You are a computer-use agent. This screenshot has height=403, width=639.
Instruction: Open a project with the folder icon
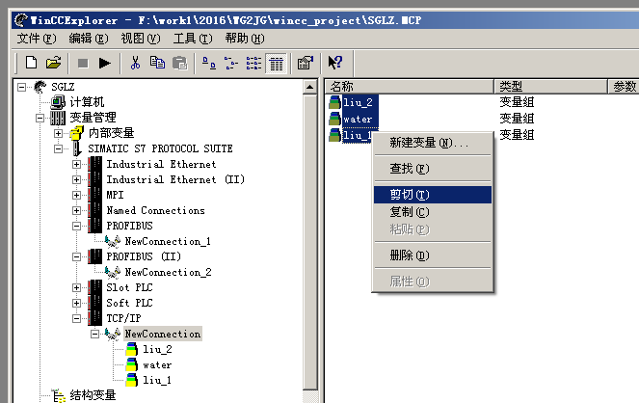(x=53, y=63)
